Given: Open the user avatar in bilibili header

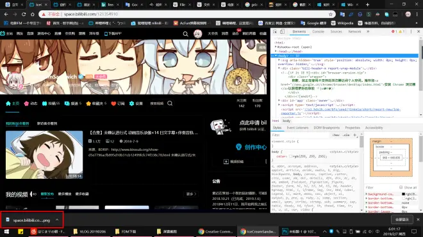Looking at the screenshot, I should tap(198, 34).
